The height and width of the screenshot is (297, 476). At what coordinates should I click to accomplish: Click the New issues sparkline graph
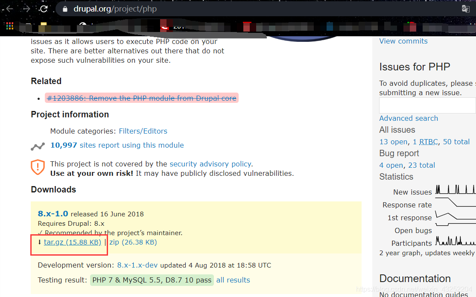point(456,189)
